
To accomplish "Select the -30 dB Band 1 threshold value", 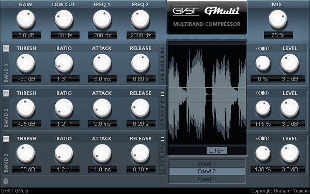I will pyautogui.click(x=27, y=79).
